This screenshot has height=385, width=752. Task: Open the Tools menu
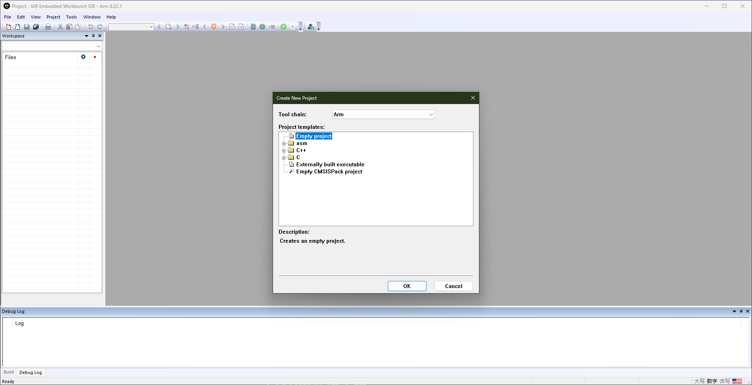click(71, 17)
